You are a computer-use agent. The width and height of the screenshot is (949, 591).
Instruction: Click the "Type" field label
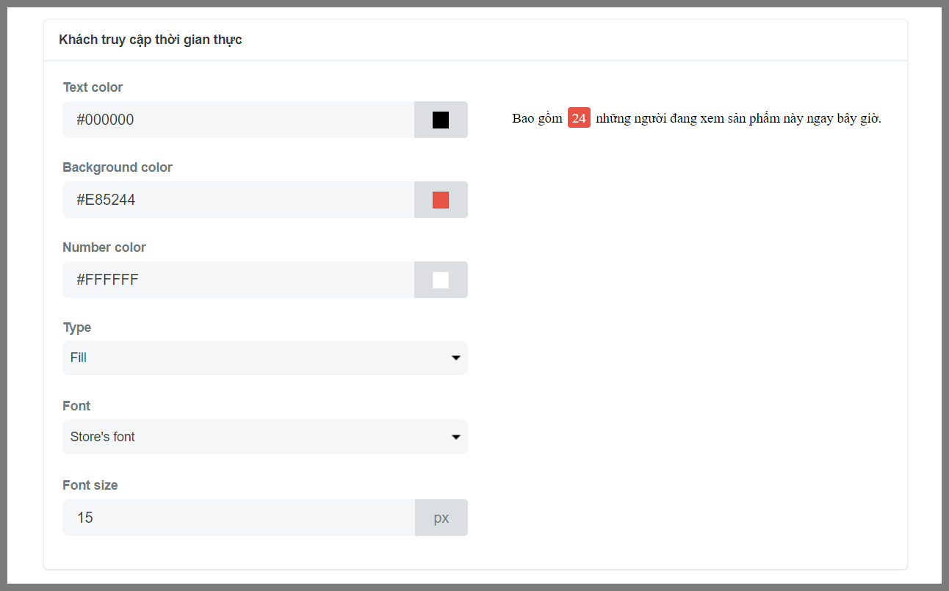tap(77, 327)
